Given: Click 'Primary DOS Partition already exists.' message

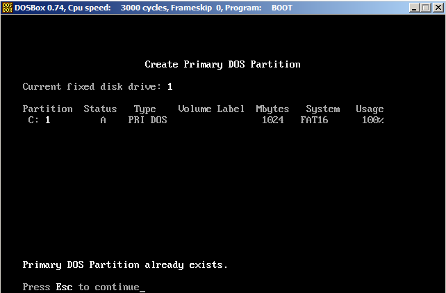Looking at the screenshot, I should point(125,265).
